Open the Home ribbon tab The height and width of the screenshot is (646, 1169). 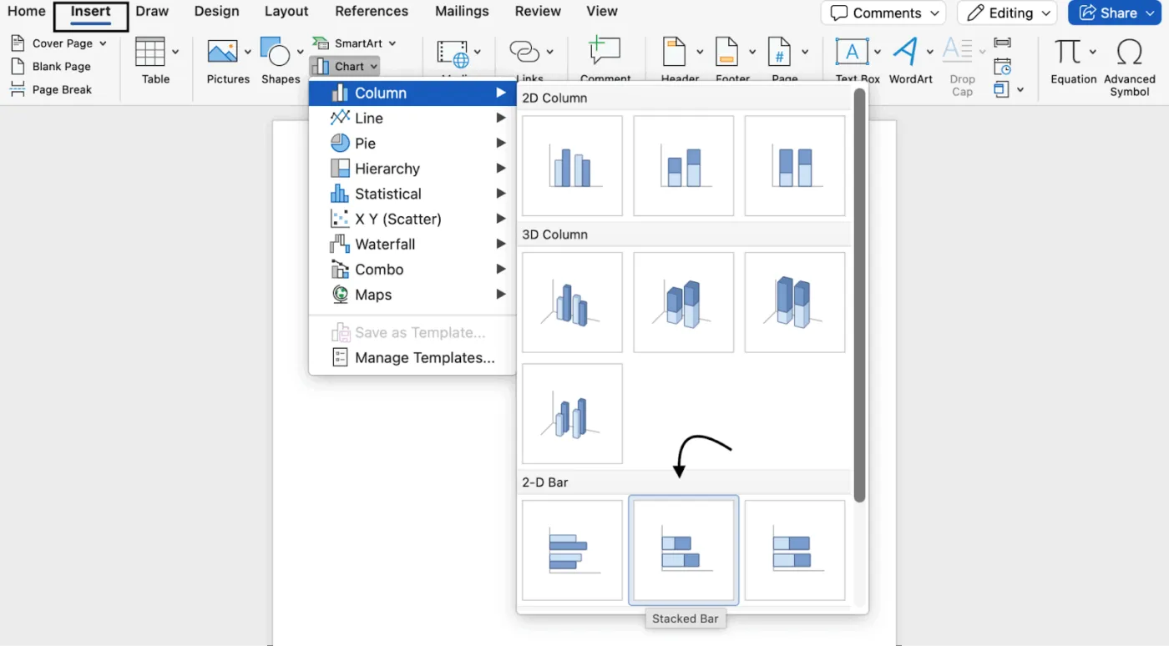[27, 12]
